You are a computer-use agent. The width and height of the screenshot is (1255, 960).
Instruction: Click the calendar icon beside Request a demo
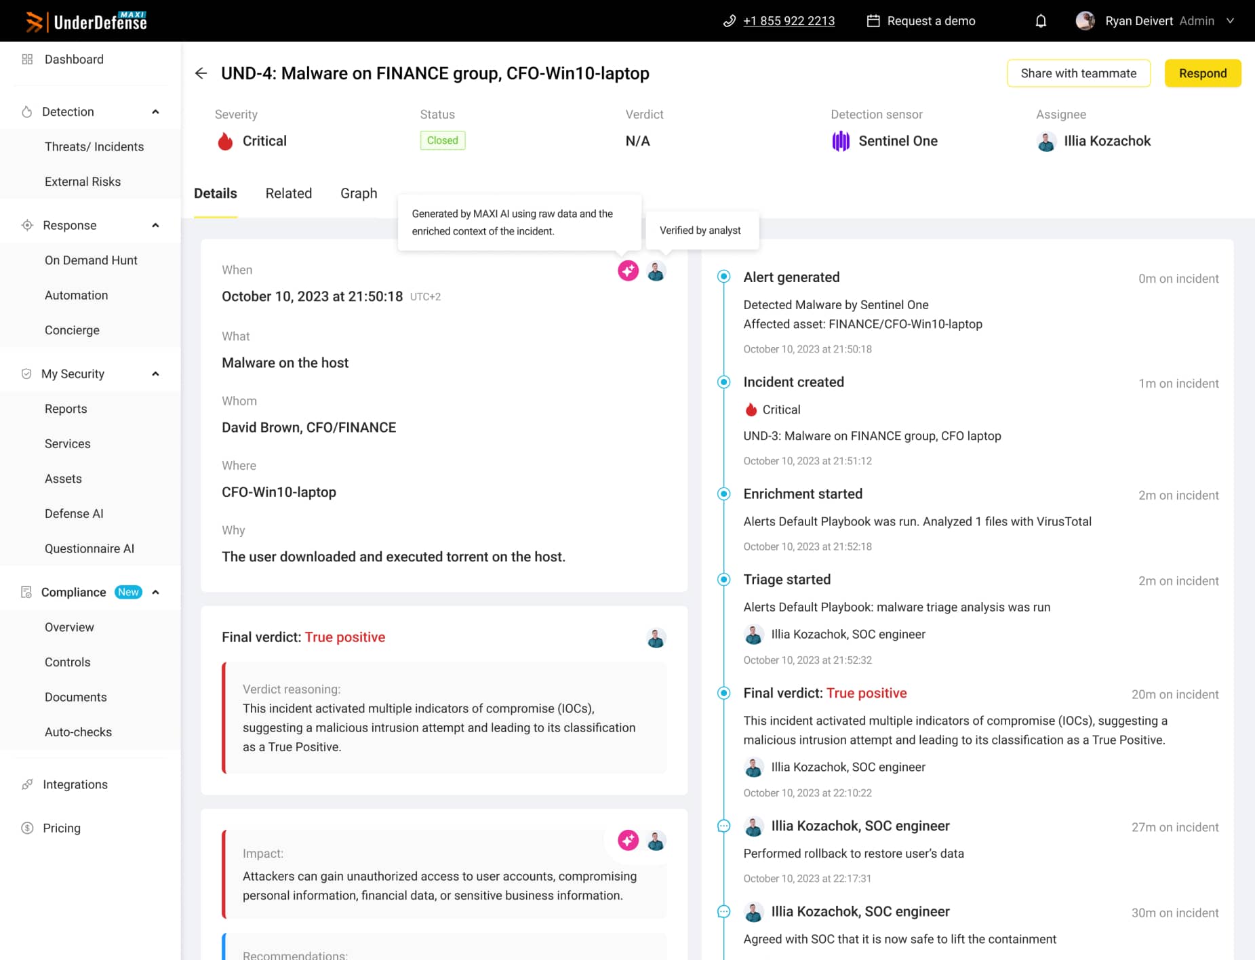[873, 21]
